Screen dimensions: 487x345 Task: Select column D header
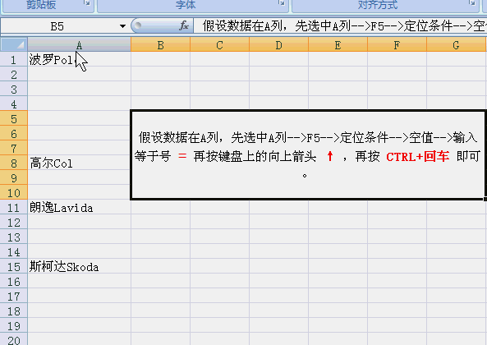click(278, 45)
